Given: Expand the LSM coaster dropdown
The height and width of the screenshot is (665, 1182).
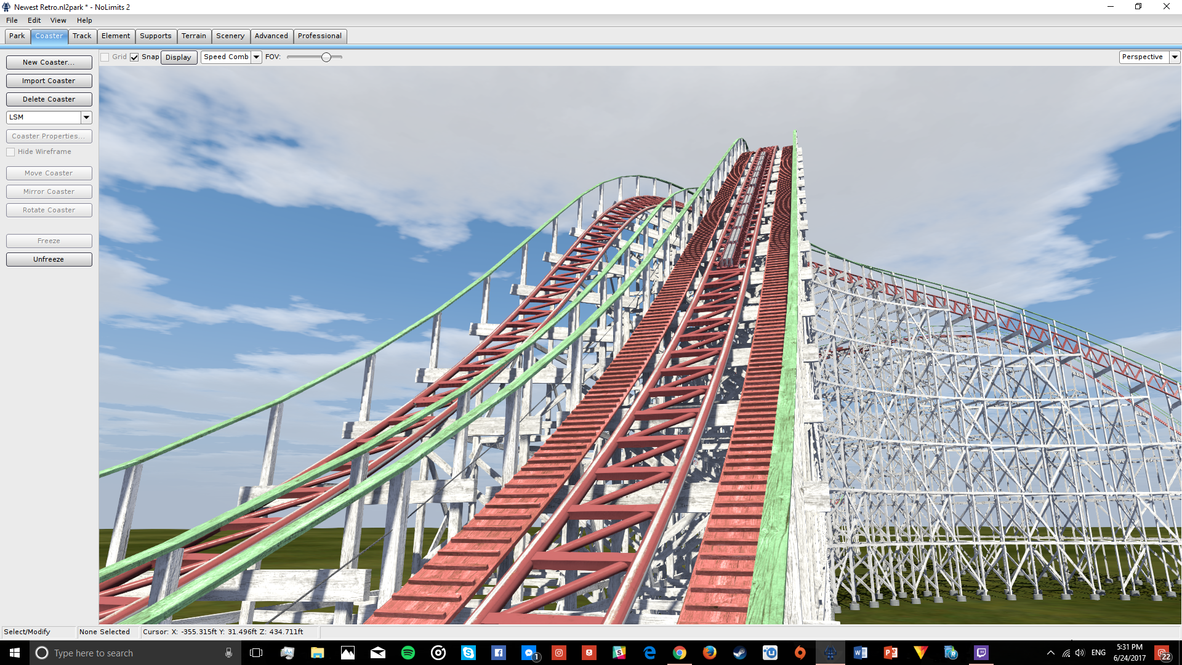Looking at the screenshot, I should click(x=86, y=117).
